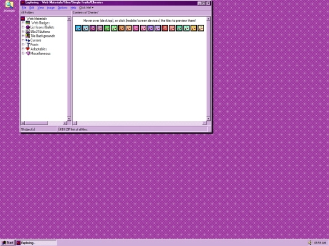
Task: Open the magnifier desktop icon
Action: pos(9,5)
